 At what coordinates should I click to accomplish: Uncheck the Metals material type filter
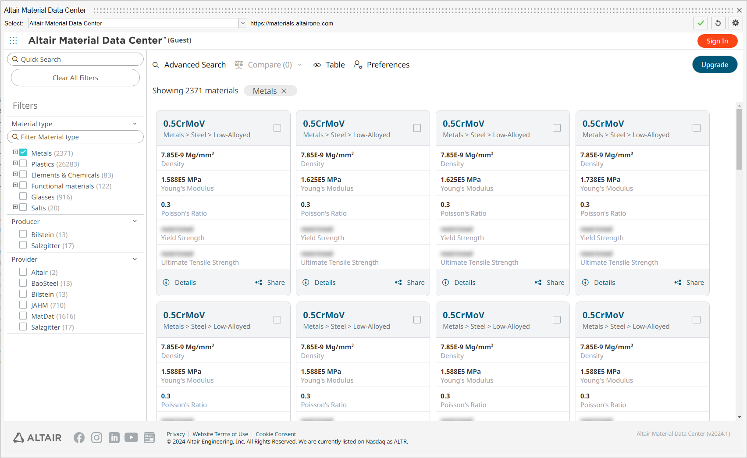click(x=23, y=153)
